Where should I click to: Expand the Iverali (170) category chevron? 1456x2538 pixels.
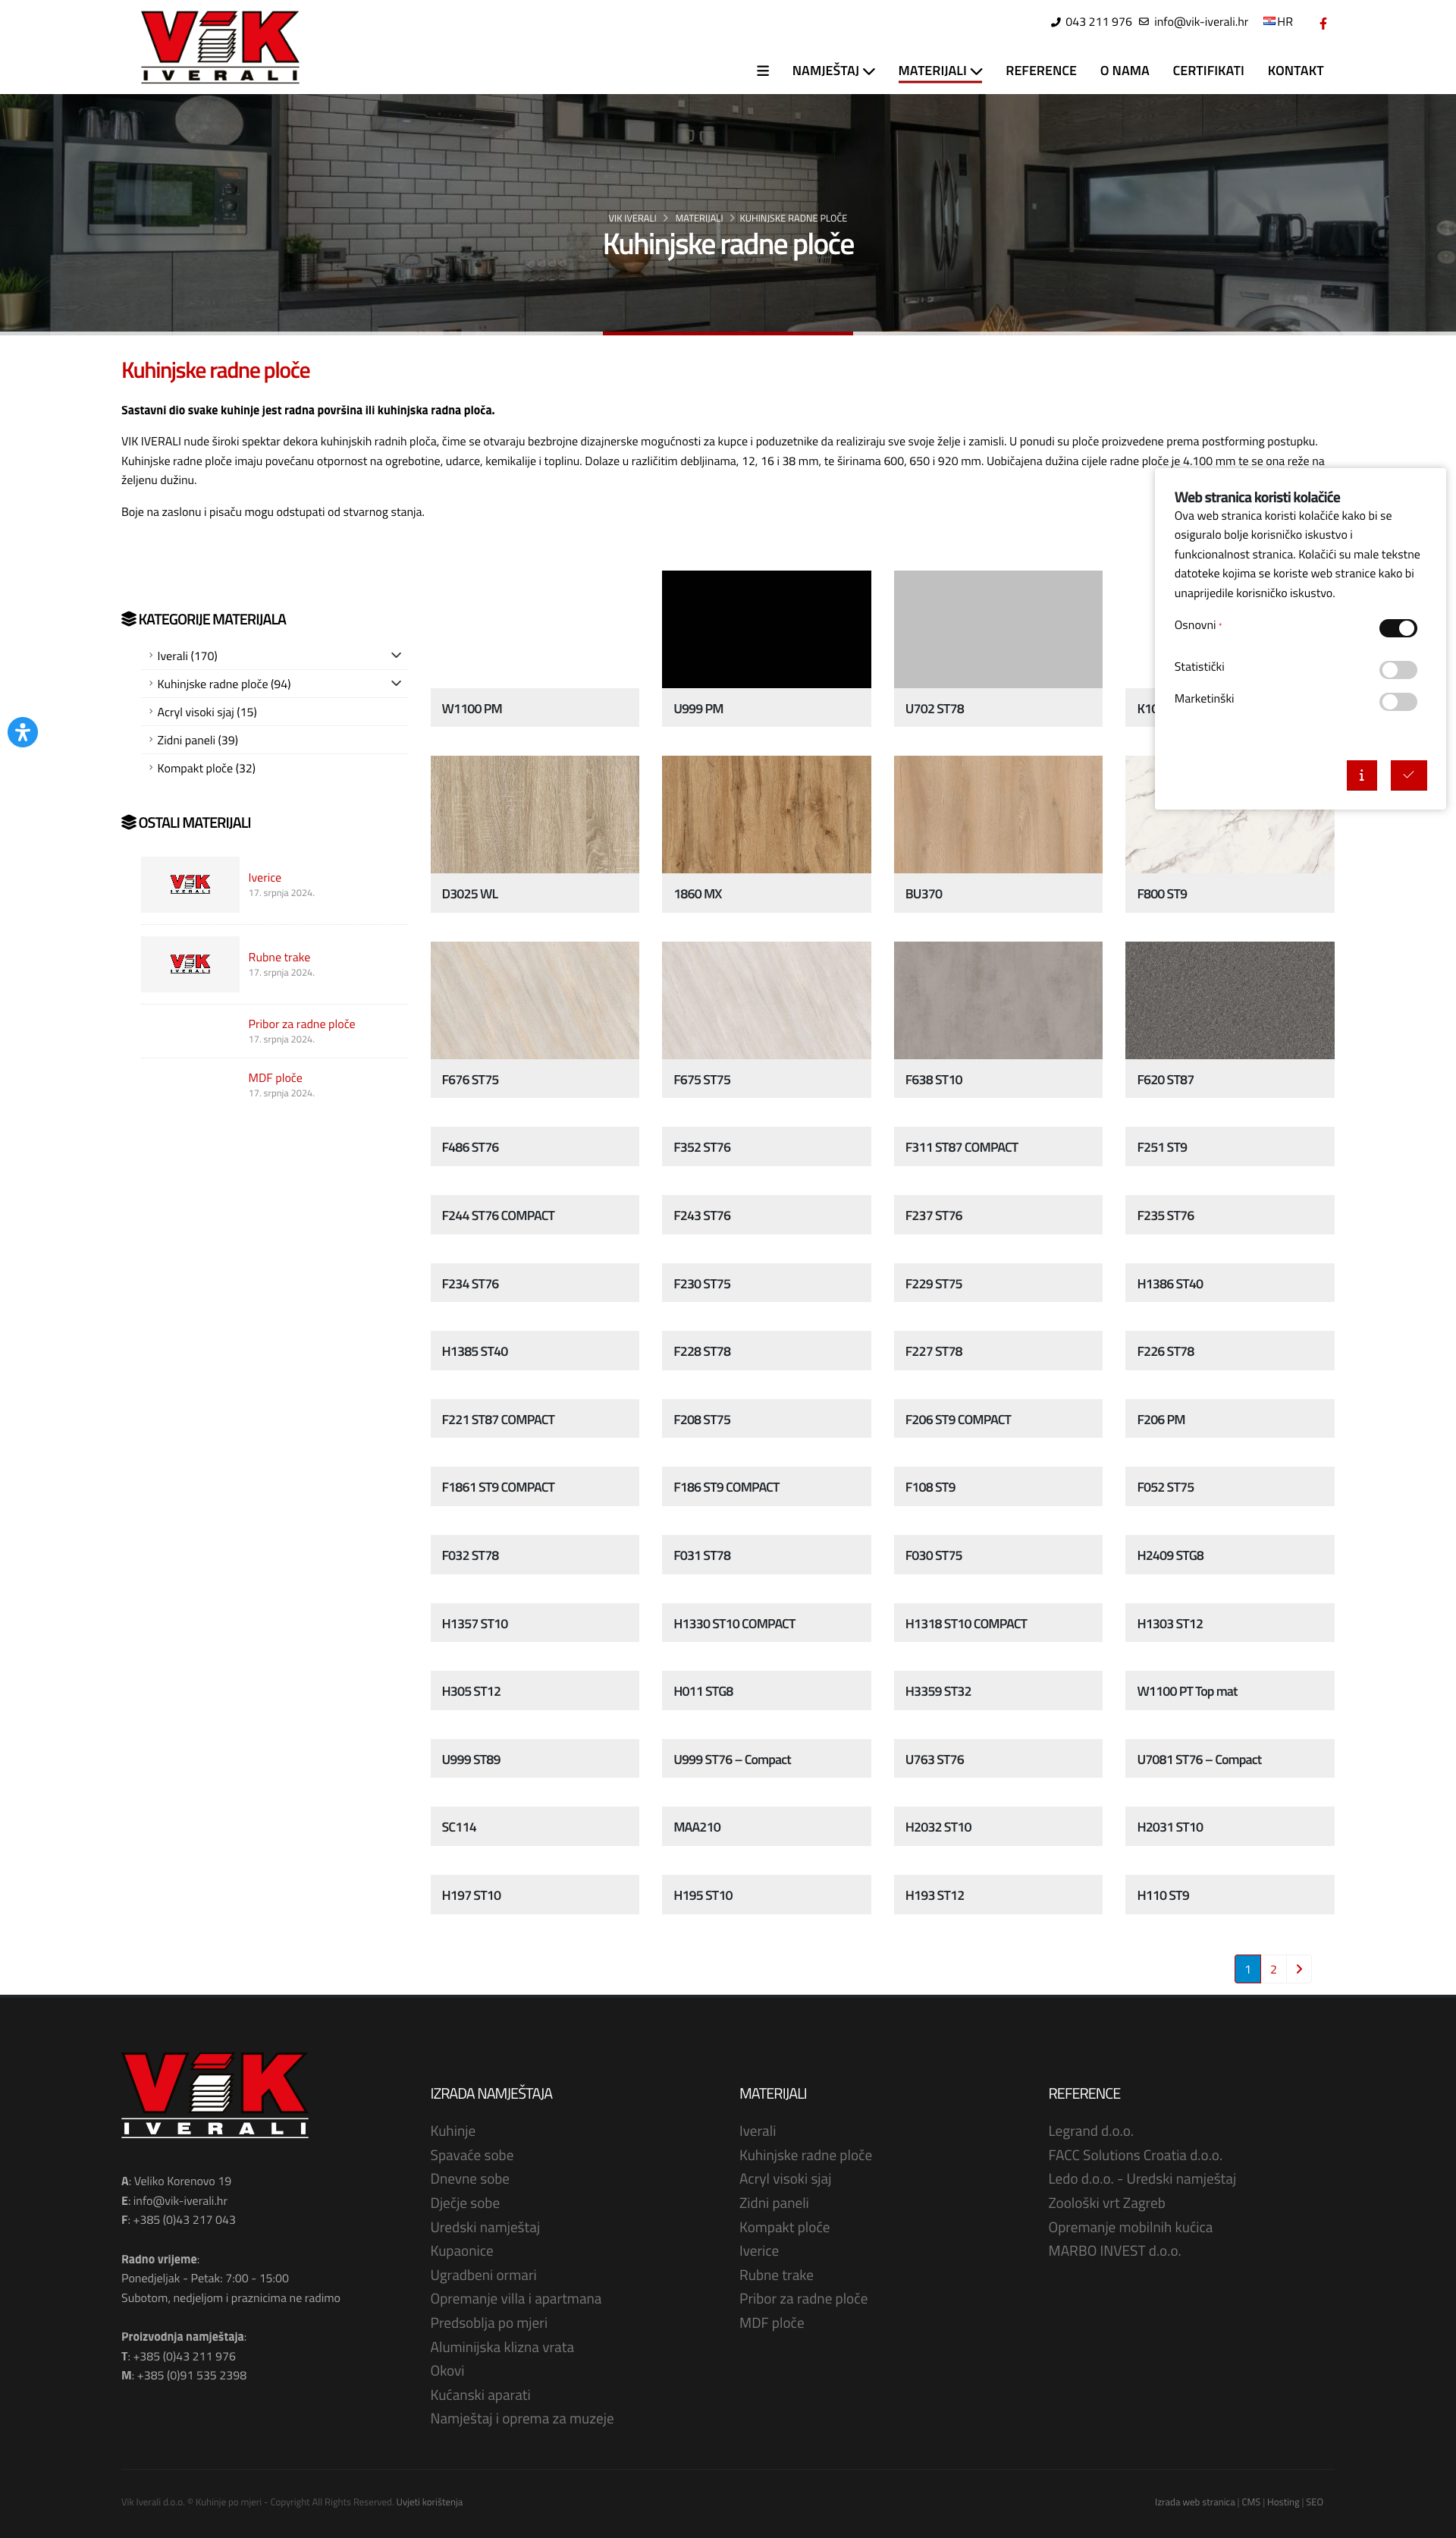pos(396,656)
